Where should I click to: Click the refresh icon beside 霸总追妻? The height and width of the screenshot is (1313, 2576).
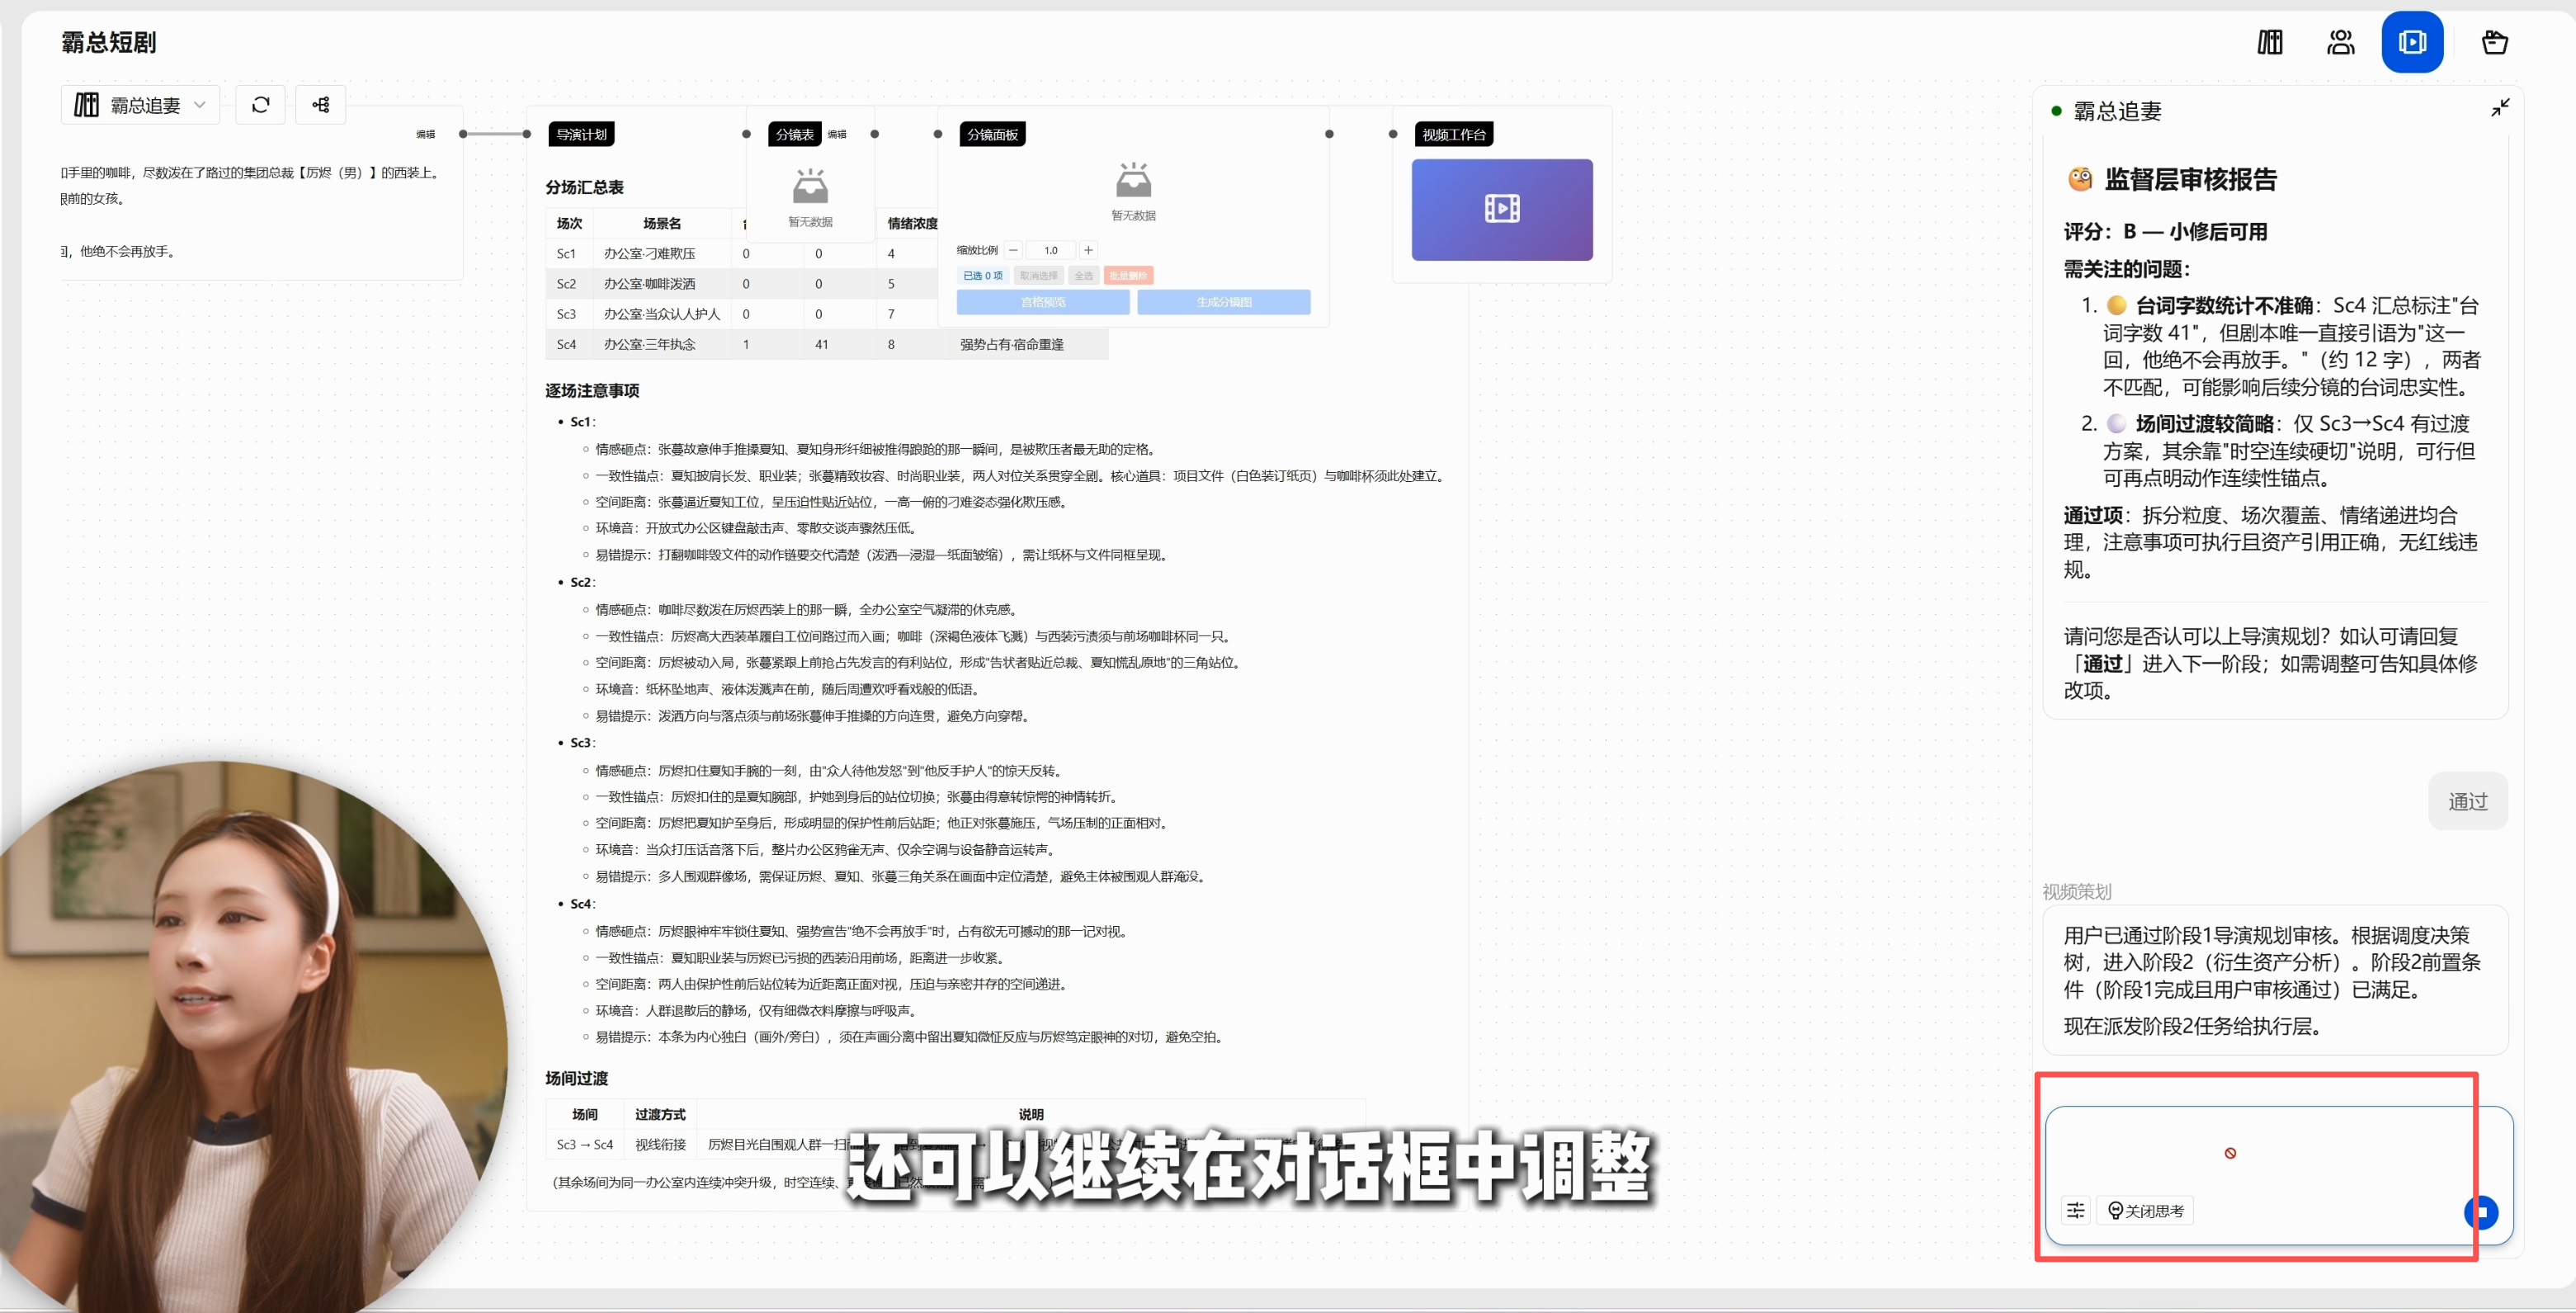click(261, 105)
